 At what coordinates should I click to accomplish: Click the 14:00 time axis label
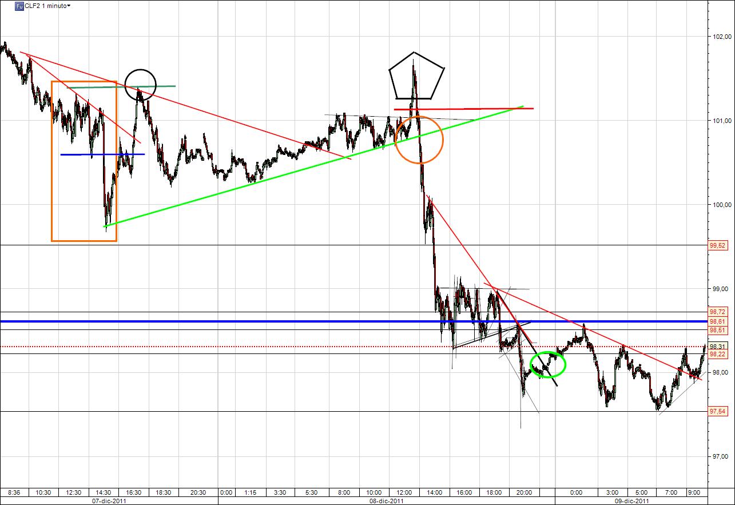tap(434, 492)
